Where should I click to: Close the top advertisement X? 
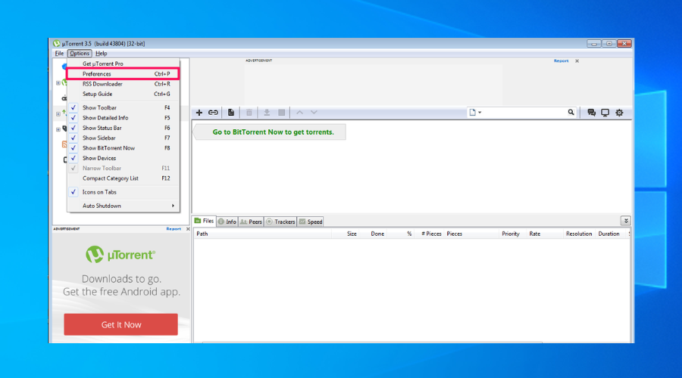click(577, 60)
